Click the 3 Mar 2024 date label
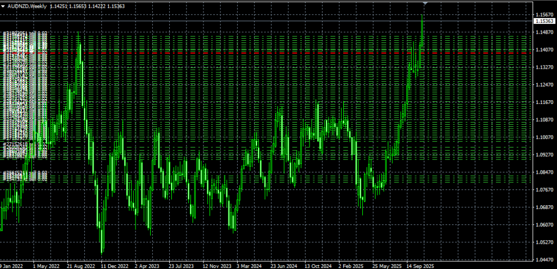This screenshot has width=557, height=269. (x=250, y=266)
